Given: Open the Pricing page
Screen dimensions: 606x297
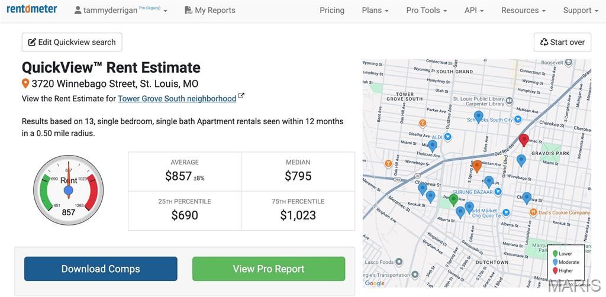Looking at the screenshot, I should tap(332, 11).
